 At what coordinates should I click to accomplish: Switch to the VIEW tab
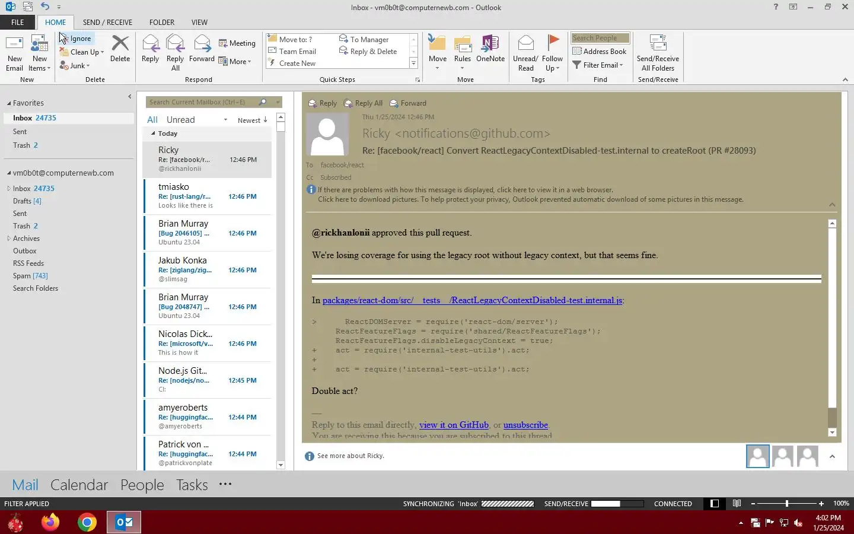[199, 23]
